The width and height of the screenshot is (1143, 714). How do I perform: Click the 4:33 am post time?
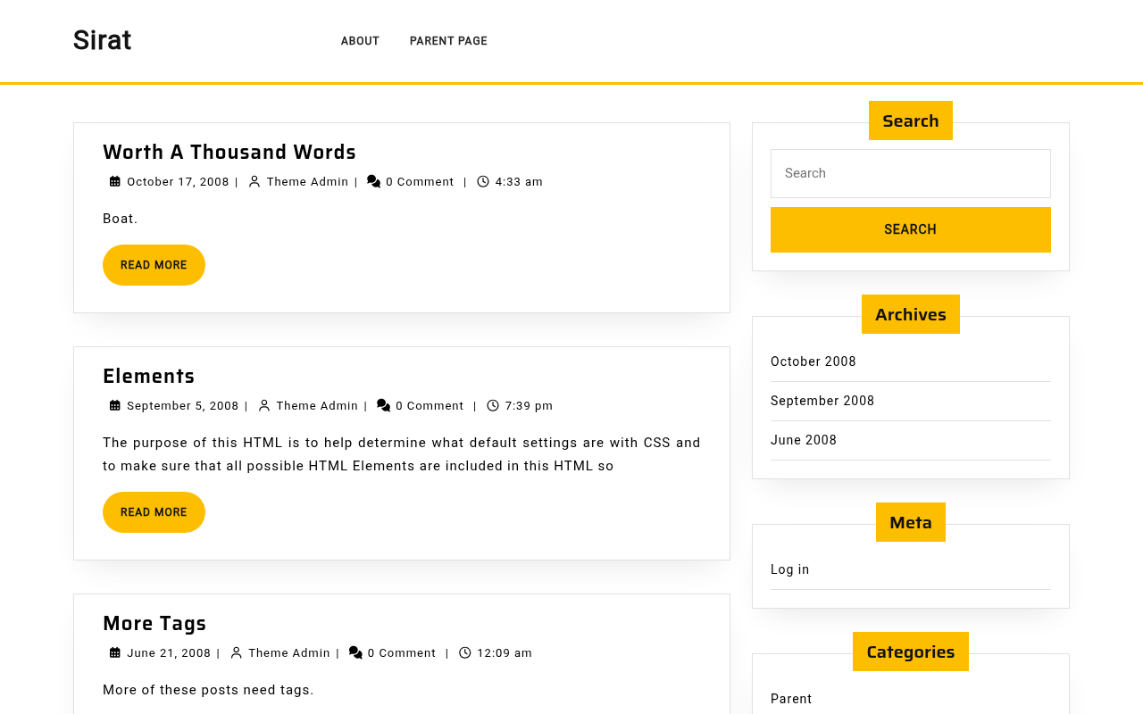coord(519,182)
